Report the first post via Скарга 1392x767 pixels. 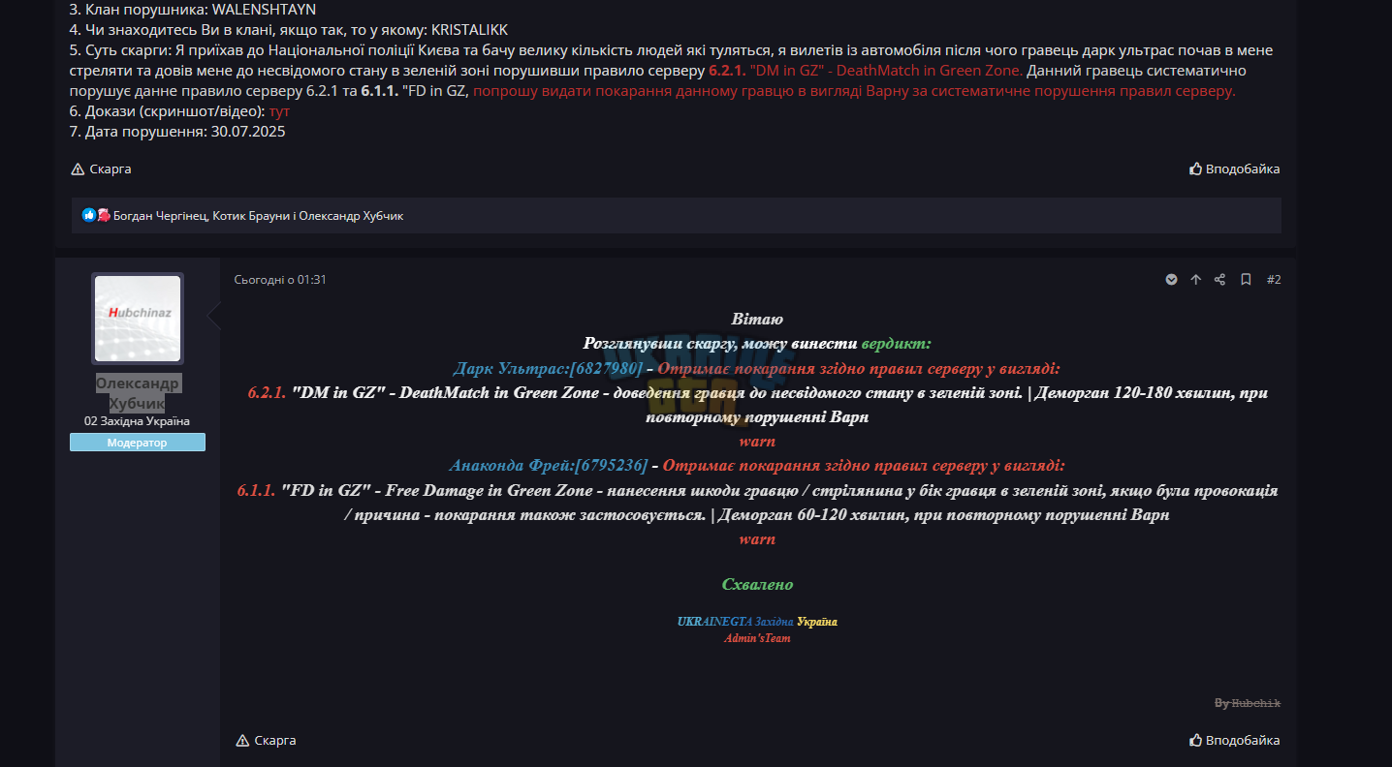pos(101,169)
